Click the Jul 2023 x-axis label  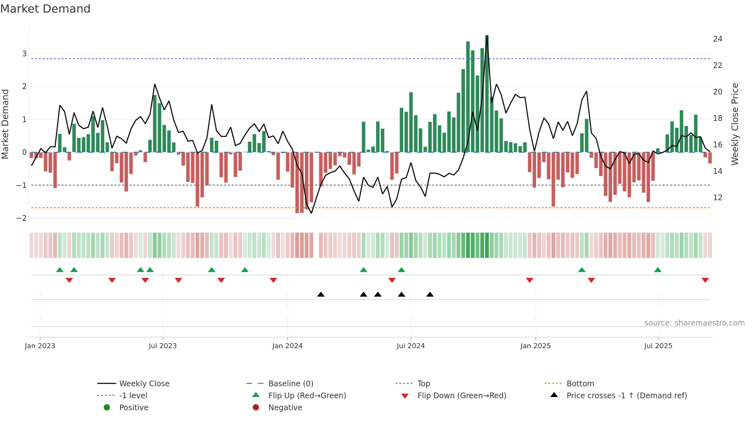[x=163, y=346]
